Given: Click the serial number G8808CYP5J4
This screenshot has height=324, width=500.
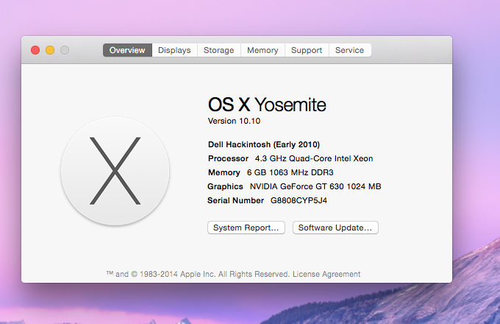Looking at the screenshot, I should tap(299, 200).
